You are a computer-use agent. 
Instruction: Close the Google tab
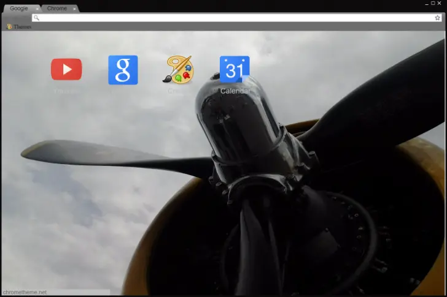(x=37, y=9)
